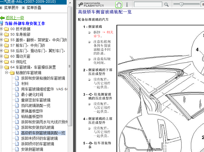Open 拆卸和安装雨水与光线识别 page
This screenshot has width=204, height=152.
tap(44, 122)
